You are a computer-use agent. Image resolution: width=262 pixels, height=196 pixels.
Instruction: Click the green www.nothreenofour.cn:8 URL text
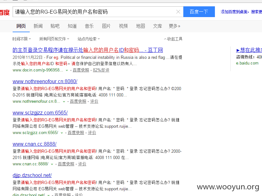pyautogui.click(x=36, y=101)
